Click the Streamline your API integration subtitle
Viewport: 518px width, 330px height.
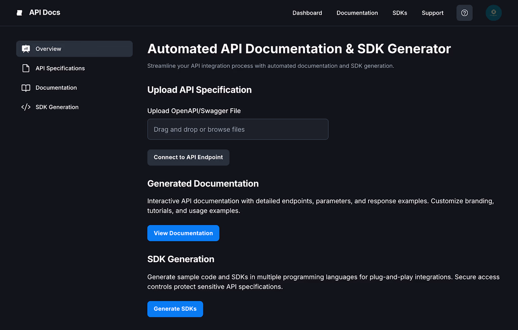click(271, 66)
